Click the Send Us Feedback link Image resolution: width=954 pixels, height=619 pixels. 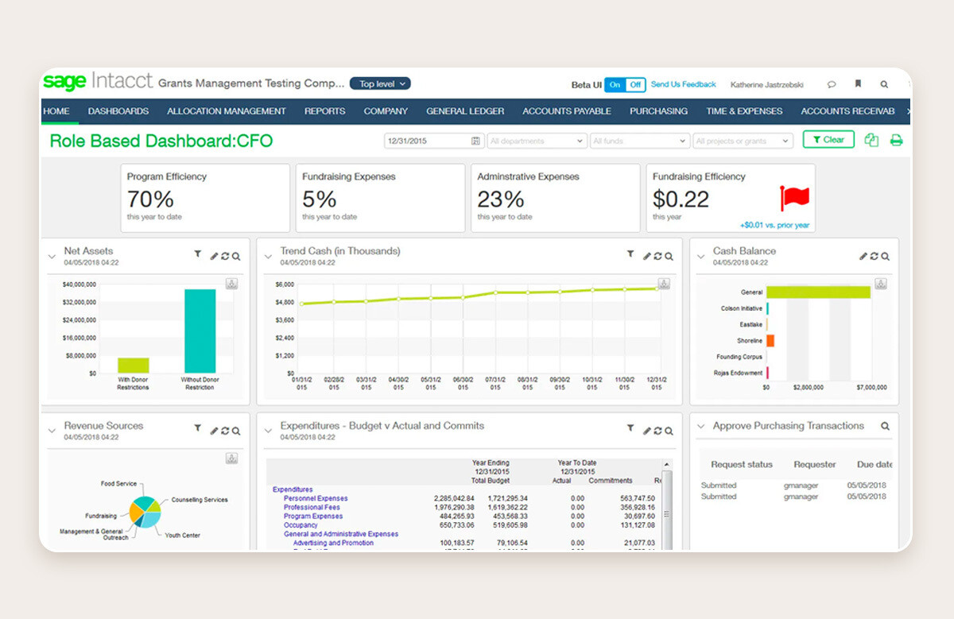(683, 84)
